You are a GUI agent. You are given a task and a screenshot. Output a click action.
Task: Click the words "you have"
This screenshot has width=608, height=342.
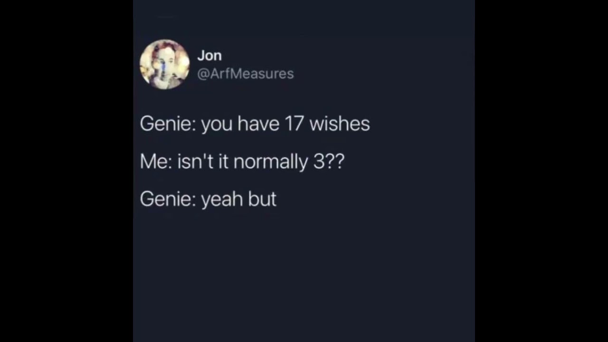pyautogui.click(x=240, y=124)
